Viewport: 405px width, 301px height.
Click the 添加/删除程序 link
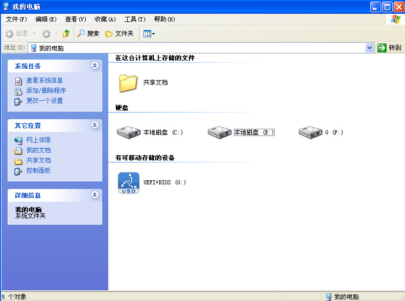tap(46, 91)
